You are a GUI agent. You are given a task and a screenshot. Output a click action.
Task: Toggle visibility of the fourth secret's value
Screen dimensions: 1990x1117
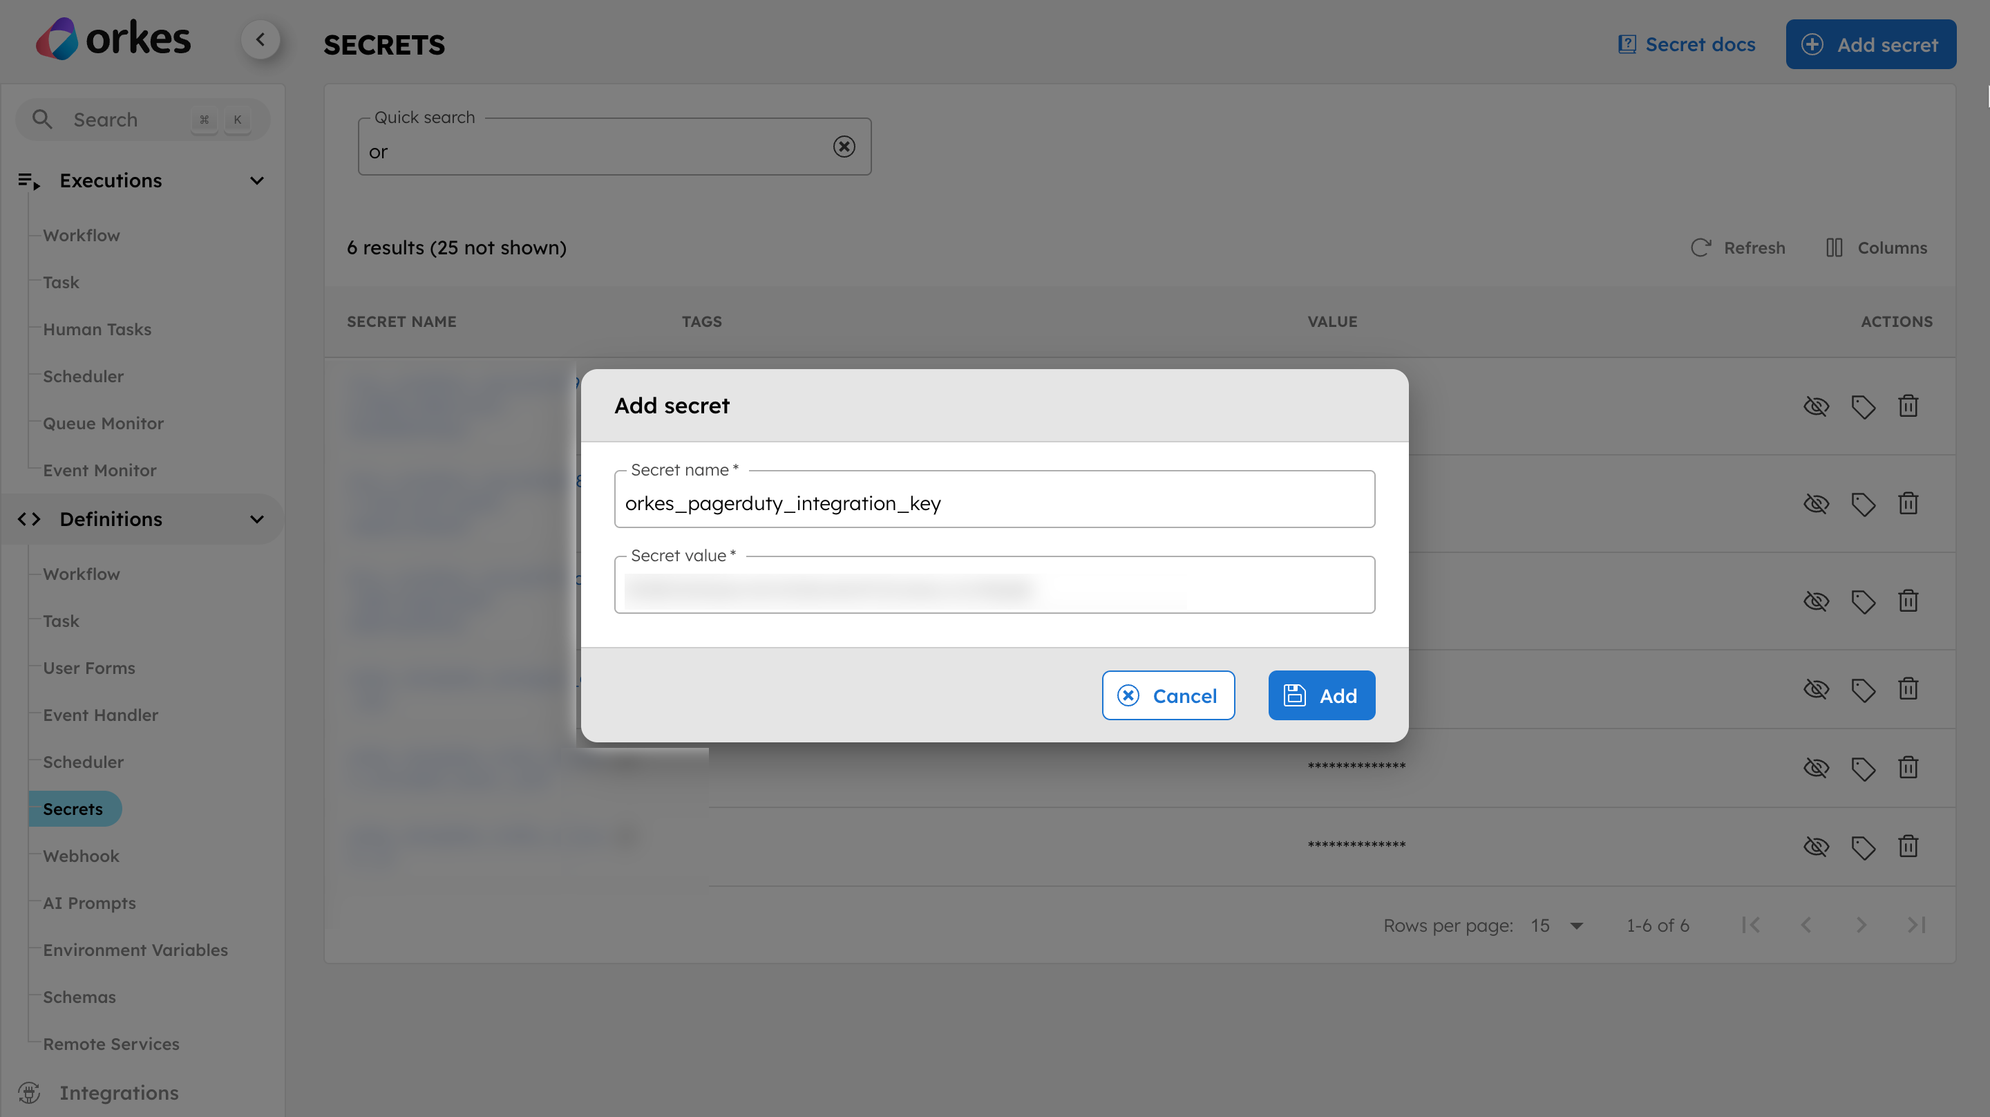click(1817, 688)
